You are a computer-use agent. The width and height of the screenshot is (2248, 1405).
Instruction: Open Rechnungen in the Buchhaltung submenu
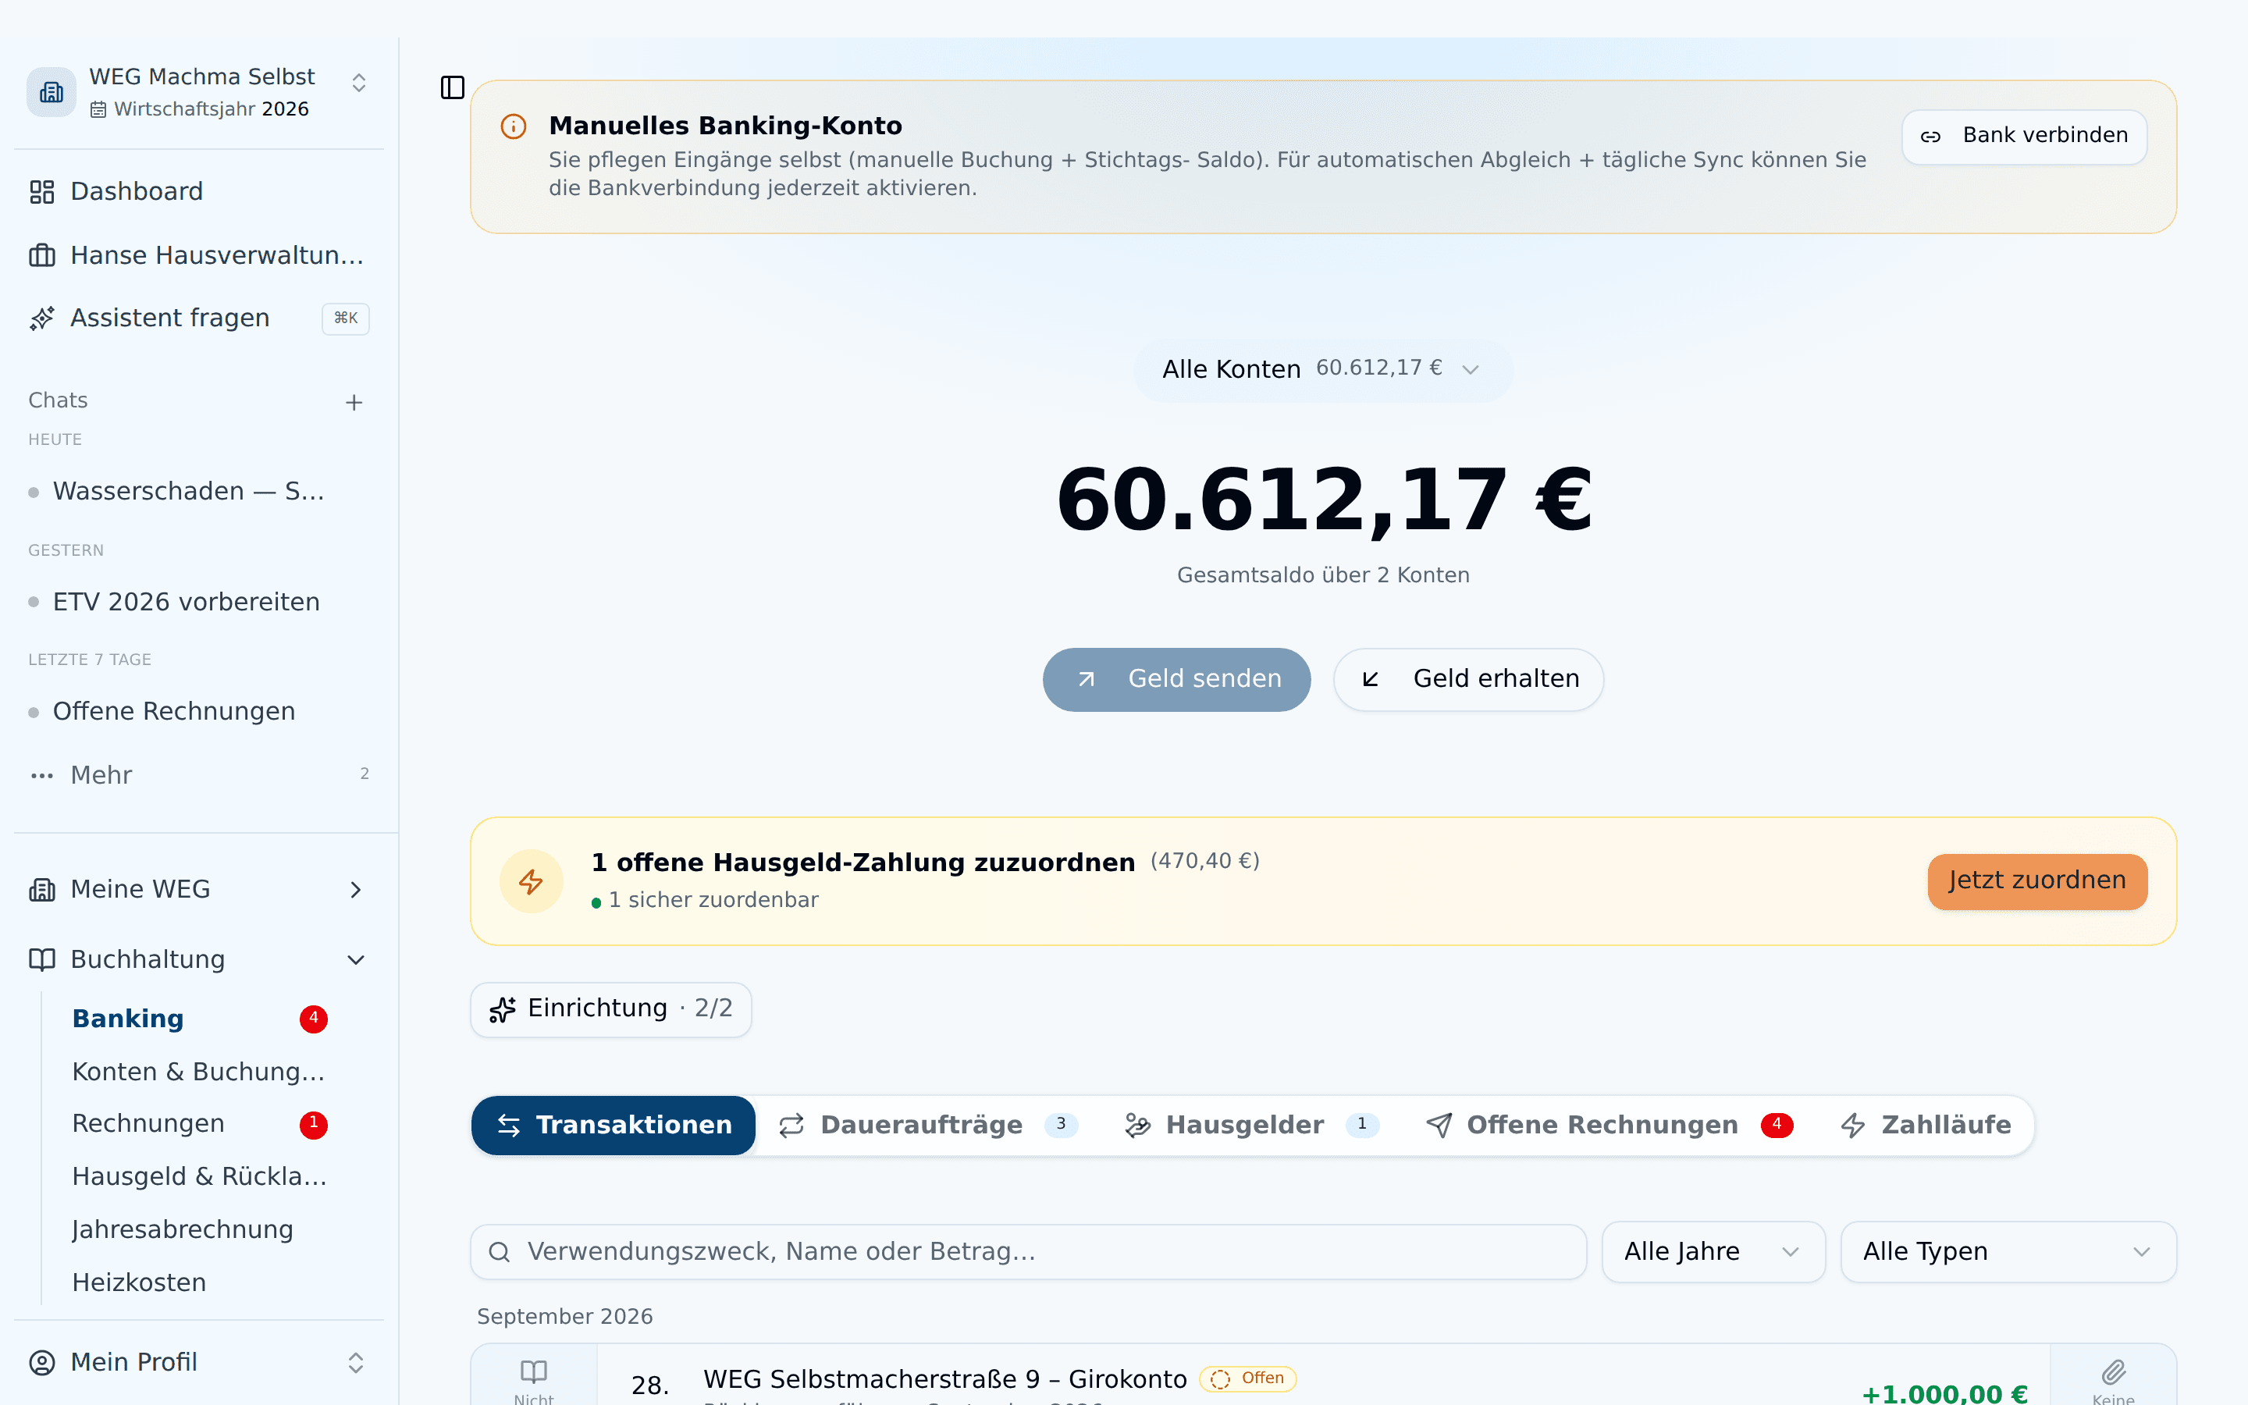[x=148, y=1124]
